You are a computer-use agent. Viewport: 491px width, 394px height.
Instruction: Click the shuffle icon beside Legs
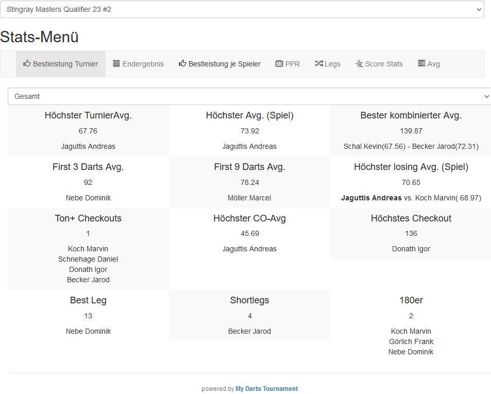(319, 64)
